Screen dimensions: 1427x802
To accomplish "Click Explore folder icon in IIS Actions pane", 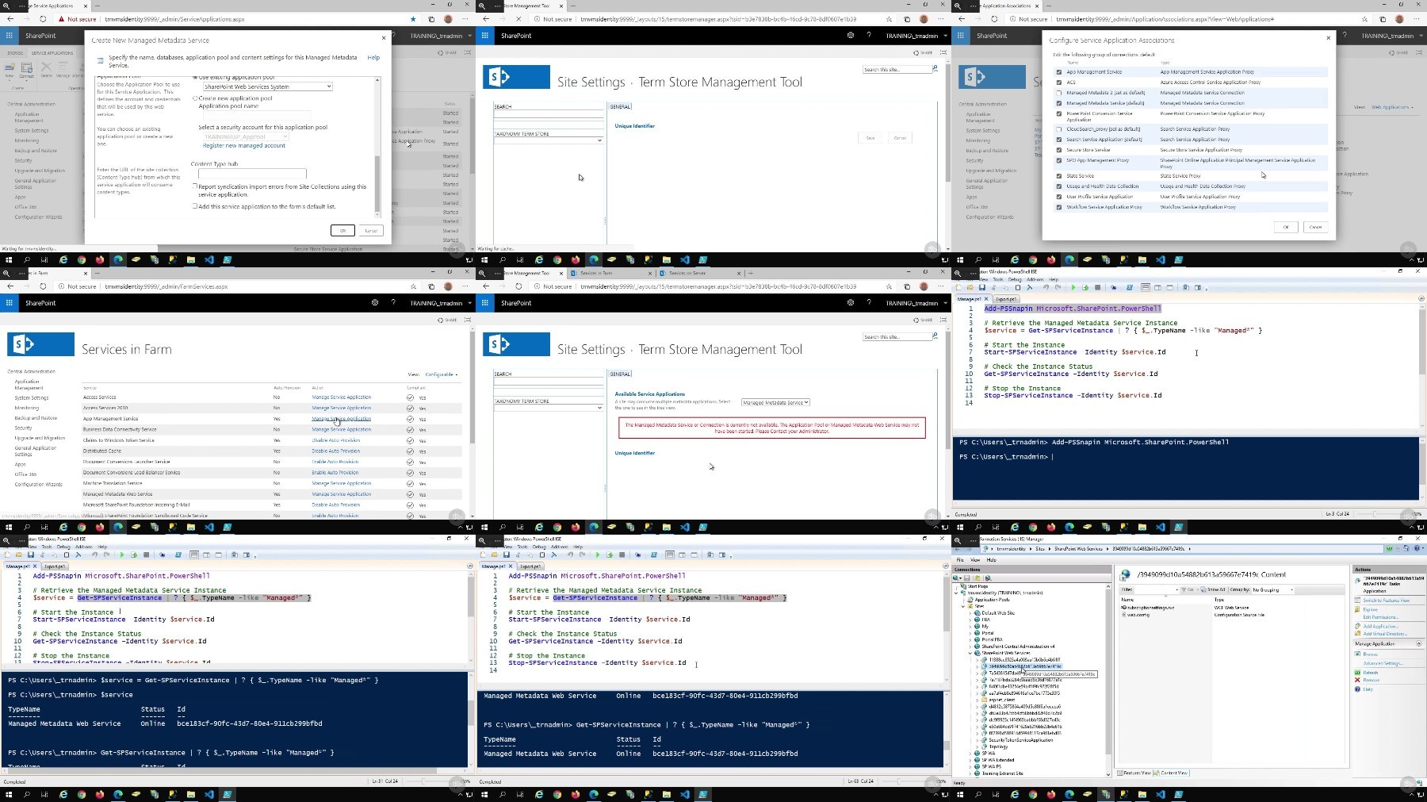I will click(1357, 609).
